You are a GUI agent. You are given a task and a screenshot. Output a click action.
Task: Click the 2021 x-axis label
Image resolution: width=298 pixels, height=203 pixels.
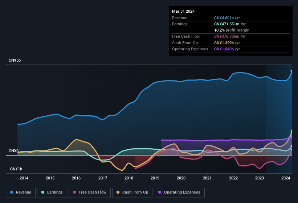pyautogui.click(x=207, y=178)
